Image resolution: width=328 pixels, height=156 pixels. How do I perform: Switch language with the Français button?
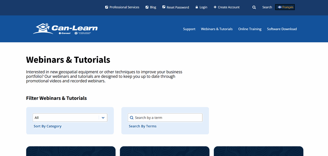pos(285,7)
